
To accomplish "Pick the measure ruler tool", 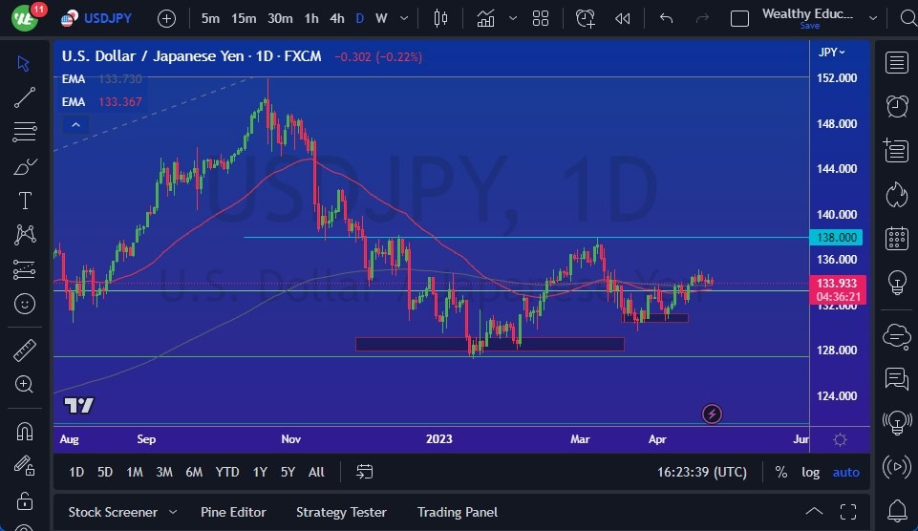I will click(x=25, y=350).
